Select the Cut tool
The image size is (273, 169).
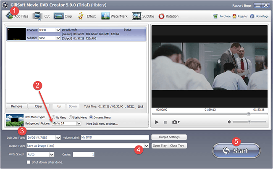(37, 16)
